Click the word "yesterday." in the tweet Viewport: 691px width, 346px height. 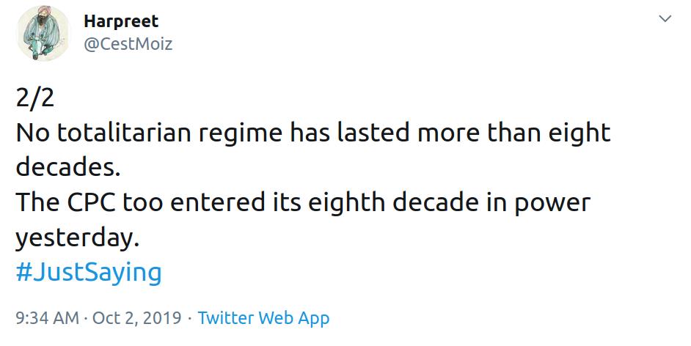click(x=76, y=238)
